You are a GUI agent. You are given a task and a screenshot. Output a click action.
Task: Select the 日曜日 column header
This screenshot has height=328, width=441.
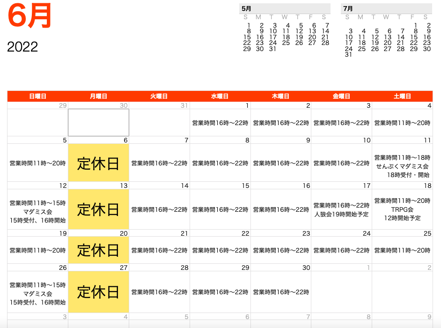pos(38,96)
